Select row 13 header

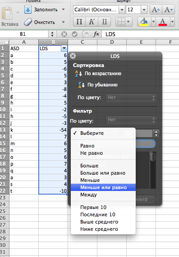(5, 130)
